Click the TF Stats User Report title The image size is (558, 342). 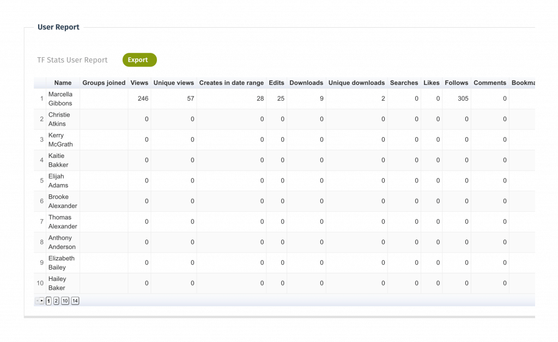click(x=72, y=60)
